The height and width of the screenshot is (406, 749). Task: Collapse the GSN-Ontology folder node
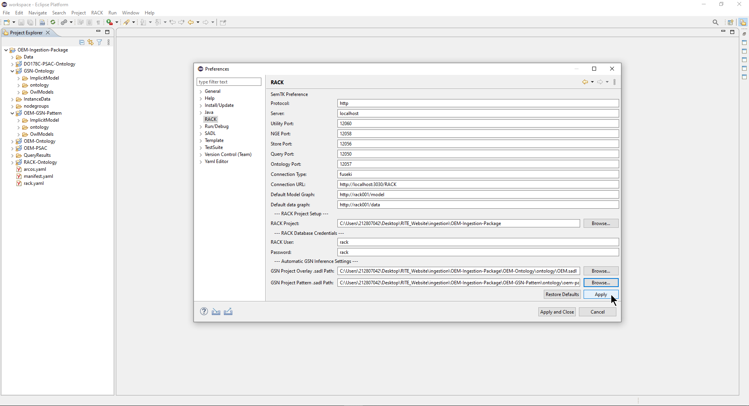click(12, 71)
